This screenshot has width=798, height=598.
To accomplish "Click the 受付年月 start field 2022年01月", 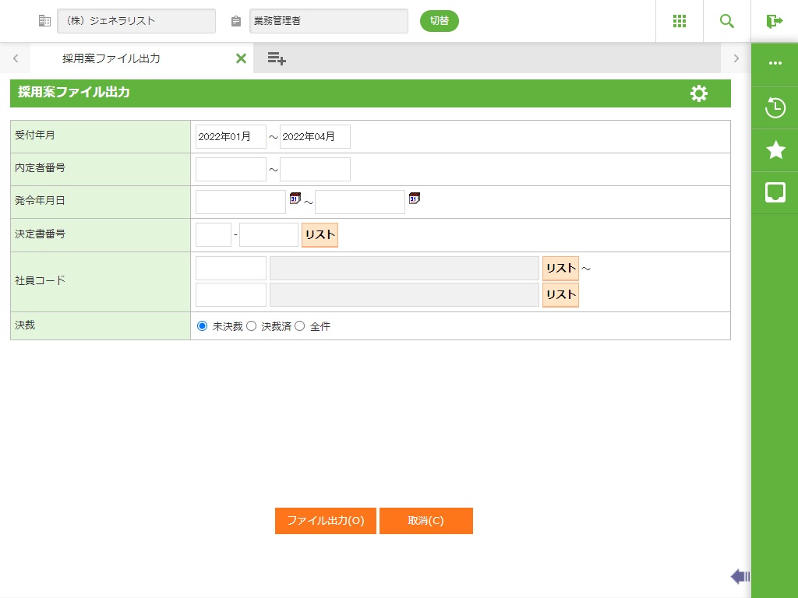I will (231, 136).
